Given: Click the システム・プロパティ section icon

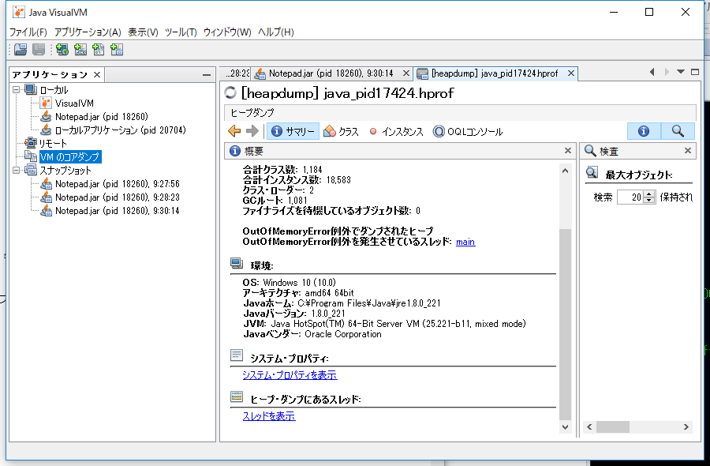Looking at the screenshot, I should [237, 355].
